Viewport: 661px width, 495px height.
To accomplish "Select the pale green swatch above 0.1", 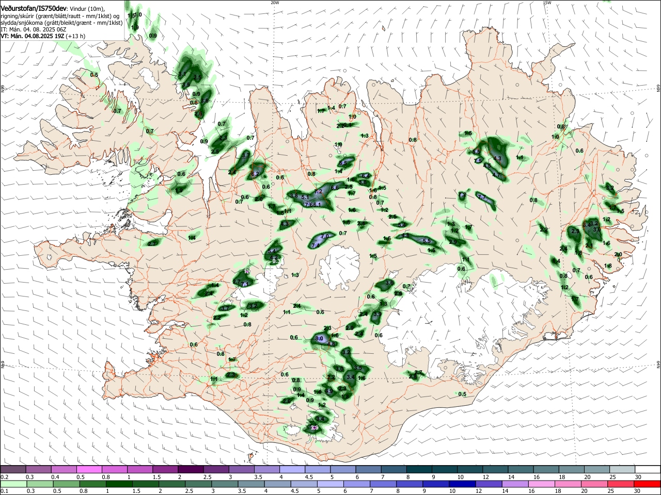I will point(13,484).
